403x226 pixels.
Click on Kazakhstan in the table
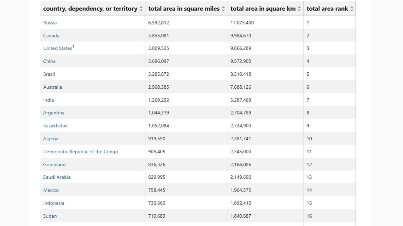click(x=55, y=126)
